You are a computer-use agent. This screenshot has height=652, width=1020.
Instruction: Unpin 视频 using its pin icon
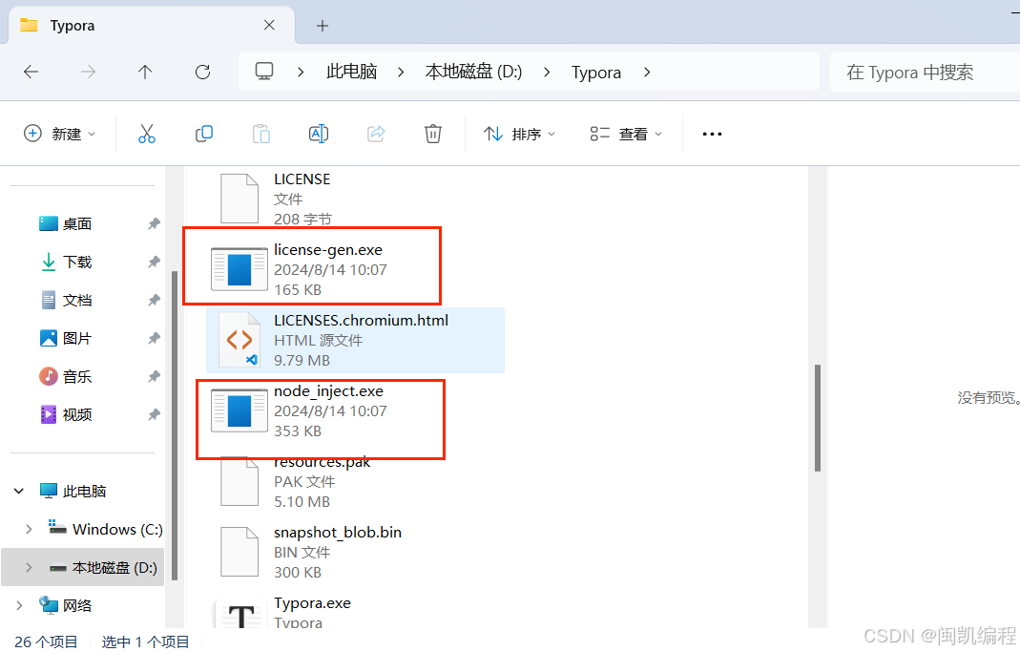(155, 414)
